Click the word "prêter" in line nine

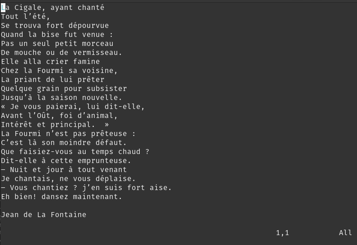[91, 80]
